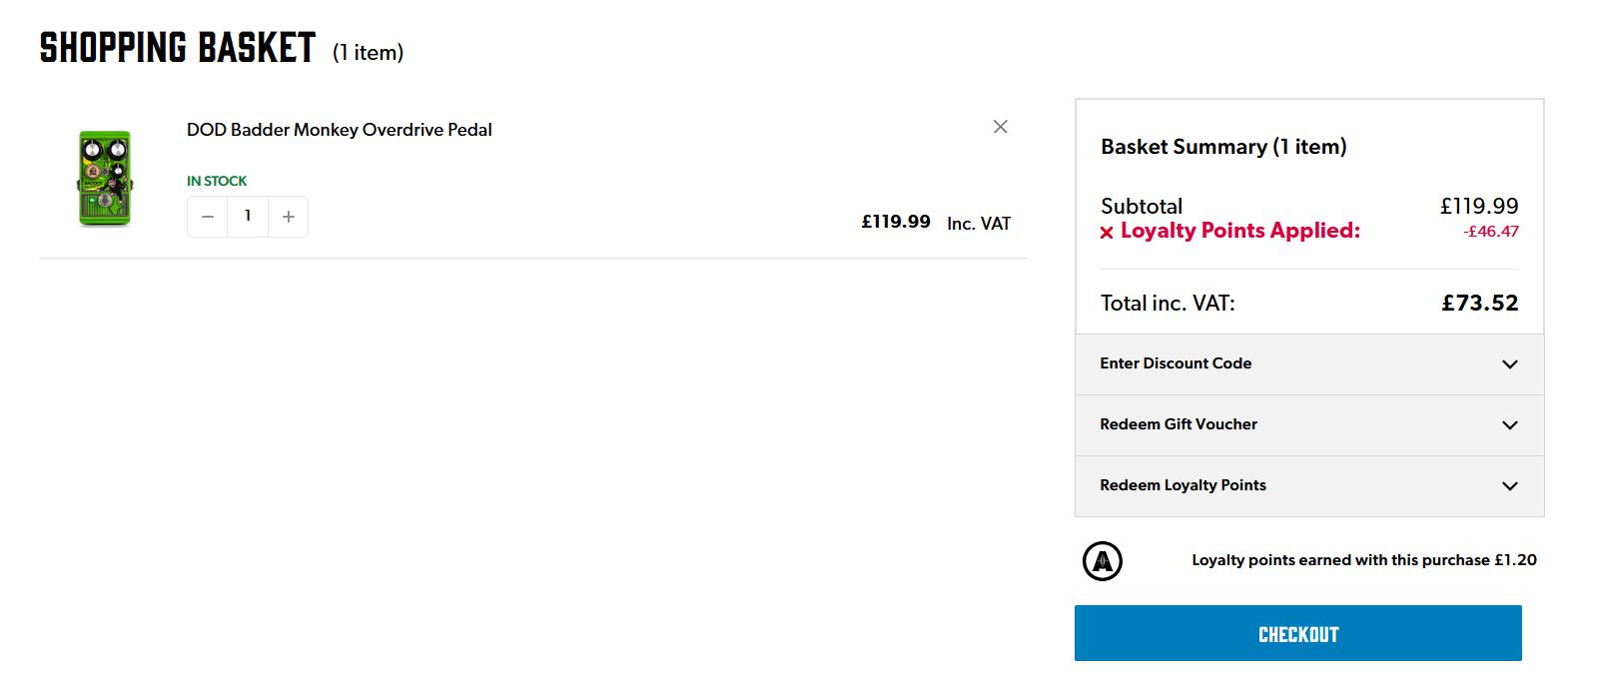
Task: Click the Loyalty Points Applied label
Action: click(1240, 231)
